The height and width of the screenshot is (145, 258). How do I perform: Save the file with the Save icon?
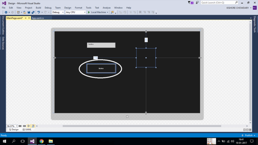[29, 12]
